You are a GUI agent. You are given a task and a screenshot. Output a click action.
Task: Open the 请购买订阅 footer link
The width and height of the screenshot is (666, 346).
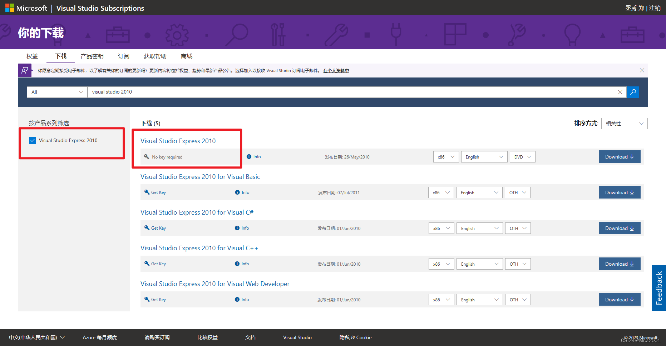pos(157,337)
